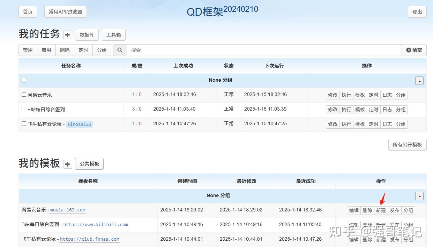Viewport: 433px width, 249px height.
Task: Open the 常用API/过滤器 page
Action: click(65, 11)
